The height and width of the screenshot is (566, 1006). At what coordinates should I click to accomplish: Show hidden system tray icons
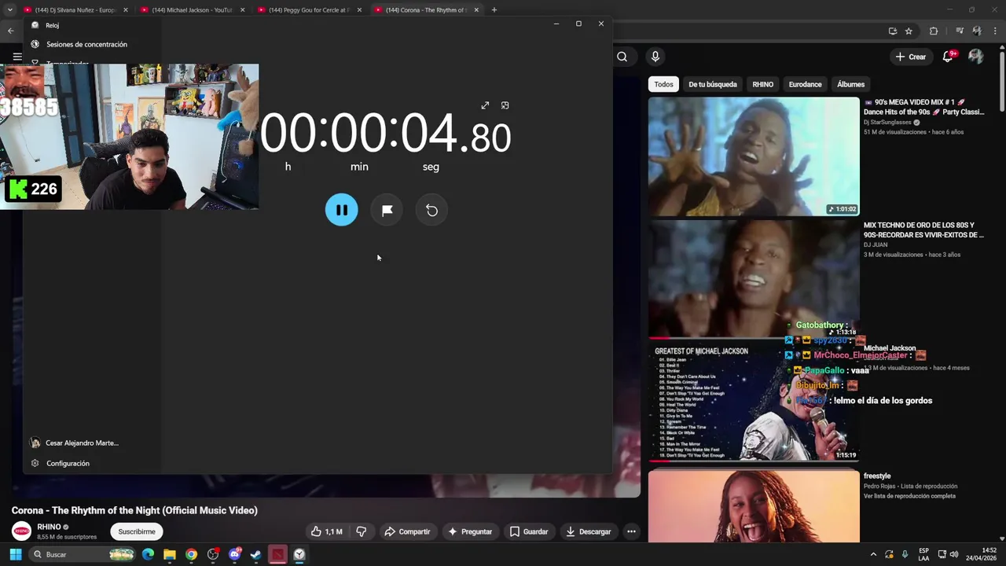[x=873, y=554]
